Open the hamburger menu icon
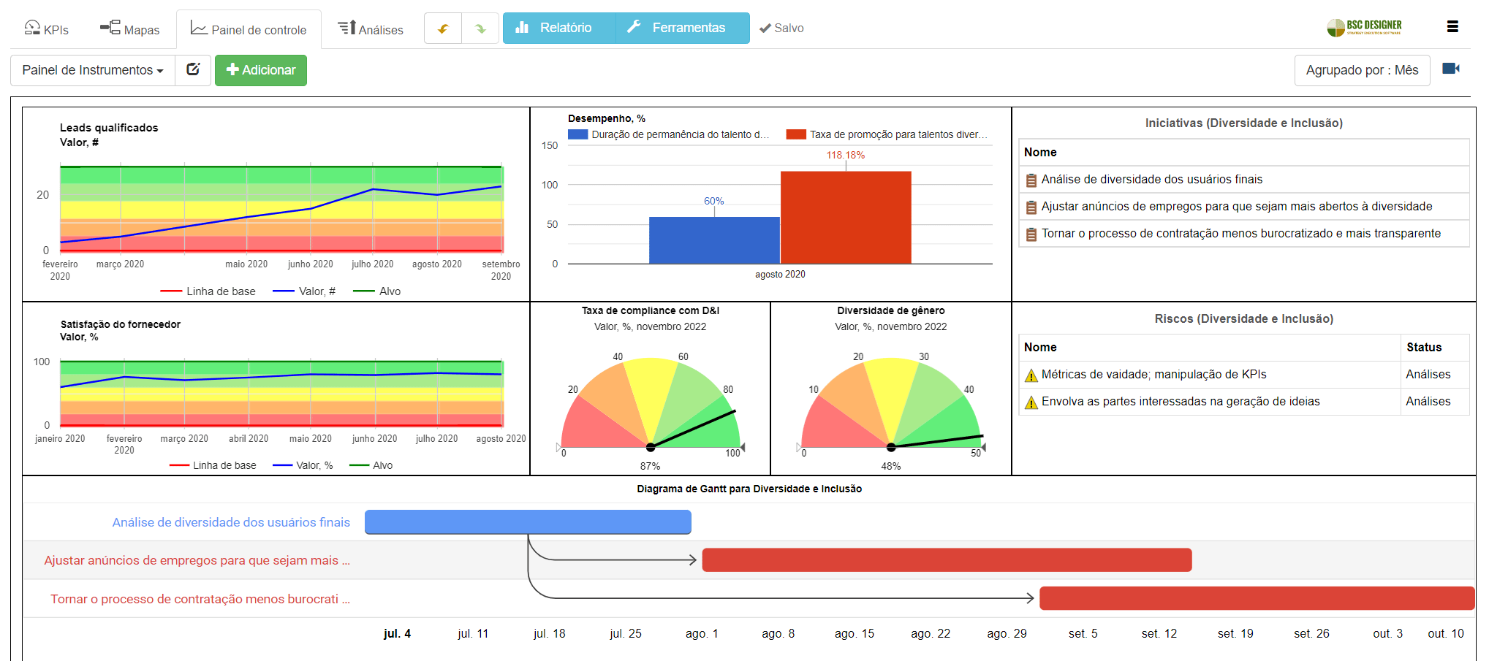Image resolution: width=1489 pixels, height=661 pixels. coord(1453,26)
